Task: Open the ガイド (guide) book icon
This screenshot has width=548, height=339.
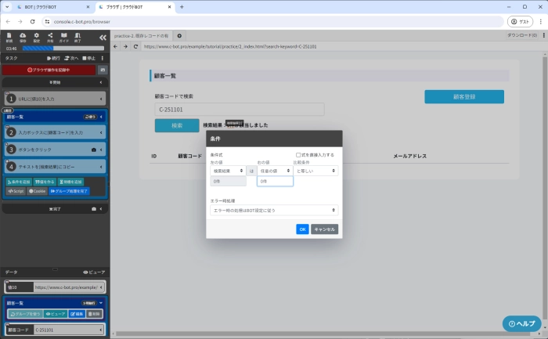Action: pos(64,37)
